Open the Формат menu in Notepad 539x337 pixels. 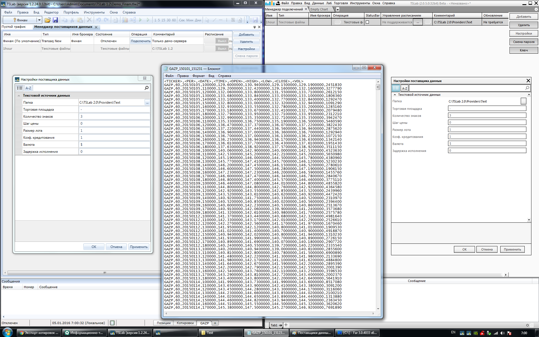(198, 76)
